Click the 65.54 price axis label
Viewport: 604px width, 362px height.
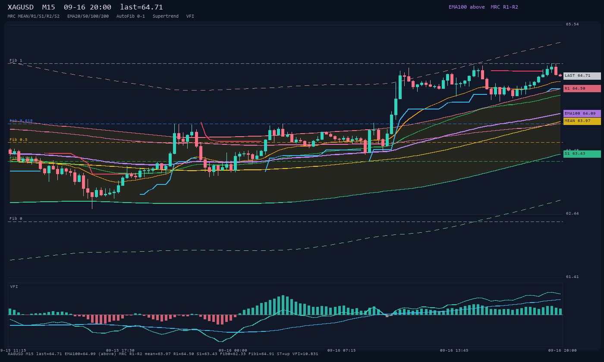tap(573, 24)
